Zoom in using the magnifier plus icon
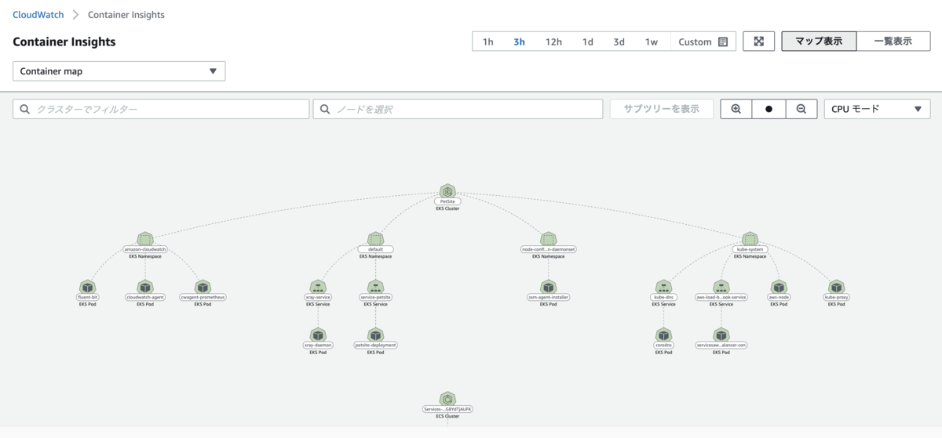942x438 pixels. pyautogui.click(x=736, y=109)
